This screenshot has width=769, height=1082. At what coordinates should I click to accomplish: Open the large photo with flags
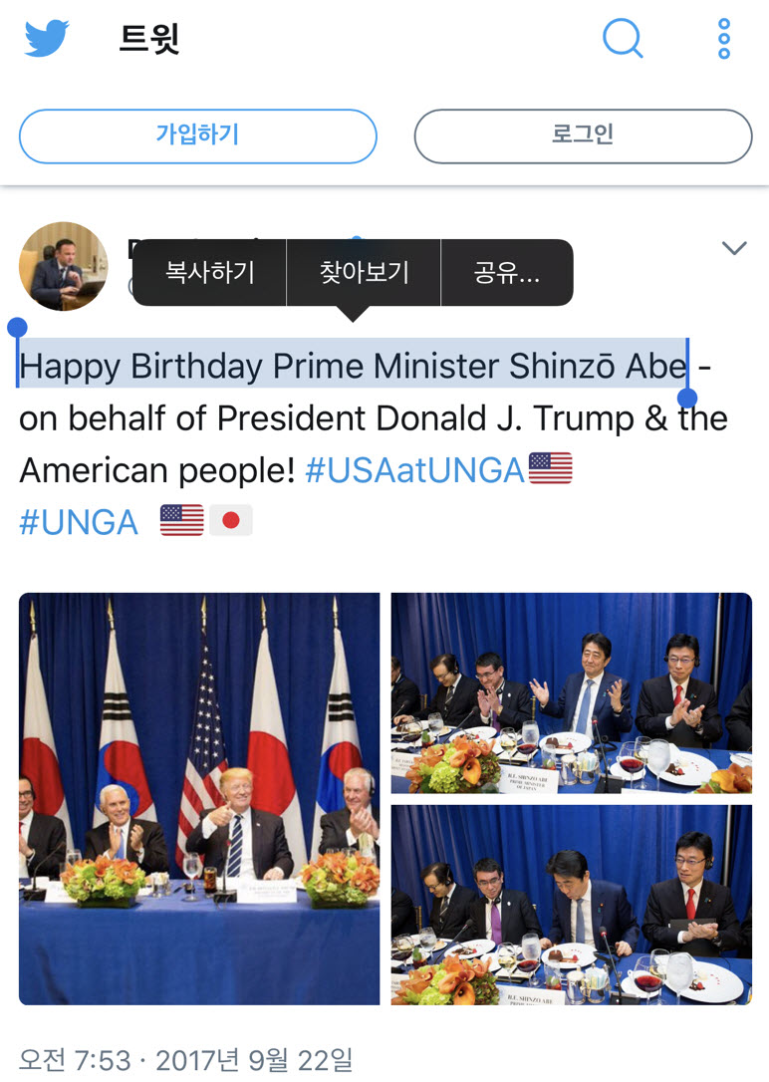[199, 798]
